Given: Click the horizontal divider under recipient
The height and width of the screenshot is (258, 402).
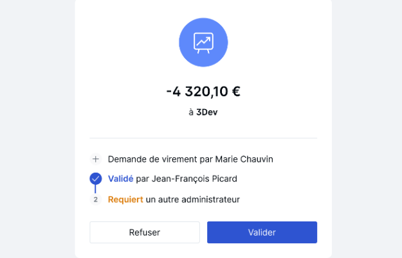Looking at the screenshot, I should [203, 138].
